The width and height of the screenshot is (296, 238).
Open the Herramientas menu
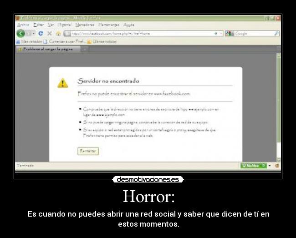(109, 25)
